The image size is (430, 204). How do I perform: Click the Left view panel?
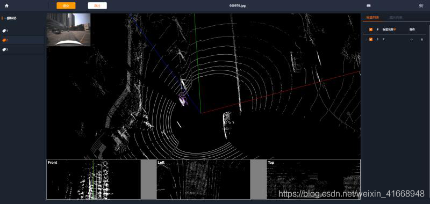click(203, 179)
